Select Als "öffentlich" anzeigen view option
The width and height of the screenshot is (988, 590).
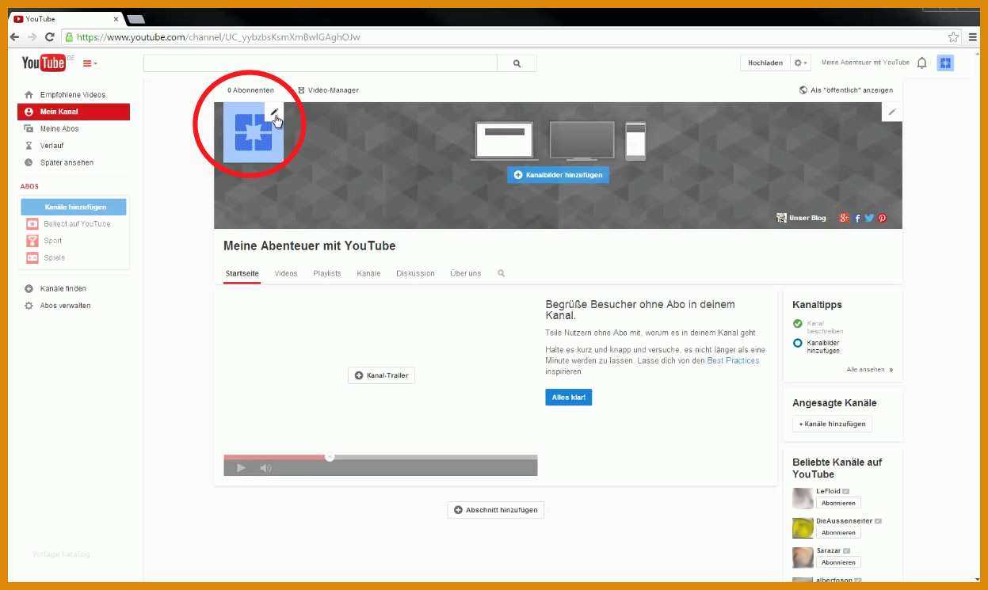point(846,90)
